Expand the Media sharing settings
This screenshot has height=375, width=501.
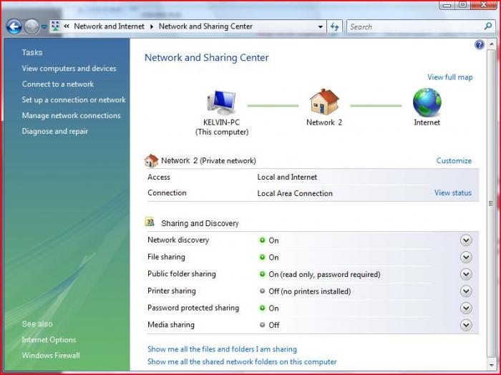coord(466,325)
